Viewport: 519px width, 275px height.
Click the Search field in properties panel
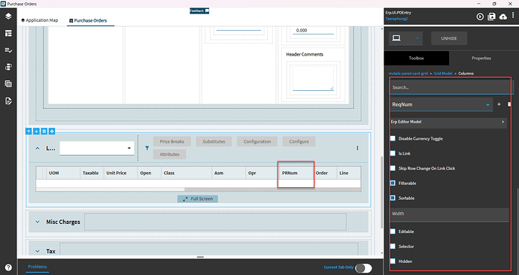pyautogui.click(x=451, y=88)
